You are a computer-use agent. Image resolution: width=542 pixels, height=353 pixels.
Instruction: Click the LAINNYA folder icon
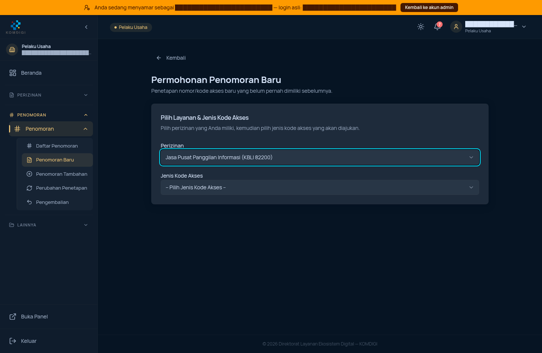click(12, 225)
